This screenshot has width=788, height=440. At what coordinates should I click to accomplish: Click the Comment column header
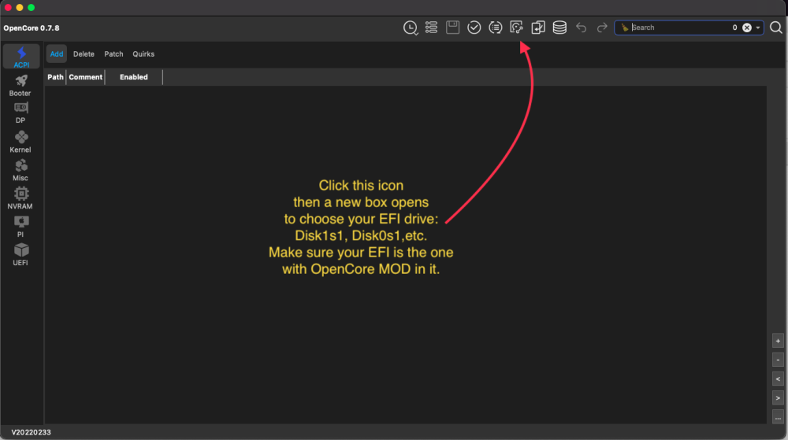(x=85, y=77)
